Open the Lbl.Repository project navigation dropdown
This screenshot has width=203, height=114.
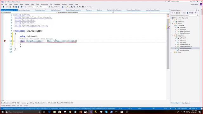pos(29,12)
